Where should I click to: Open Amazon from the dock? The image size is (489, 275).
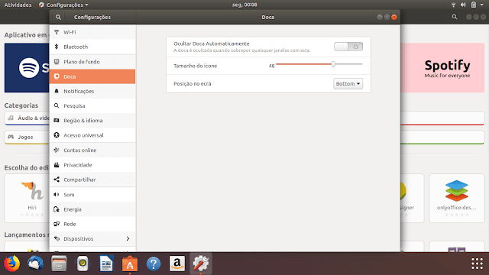[177, 264]
